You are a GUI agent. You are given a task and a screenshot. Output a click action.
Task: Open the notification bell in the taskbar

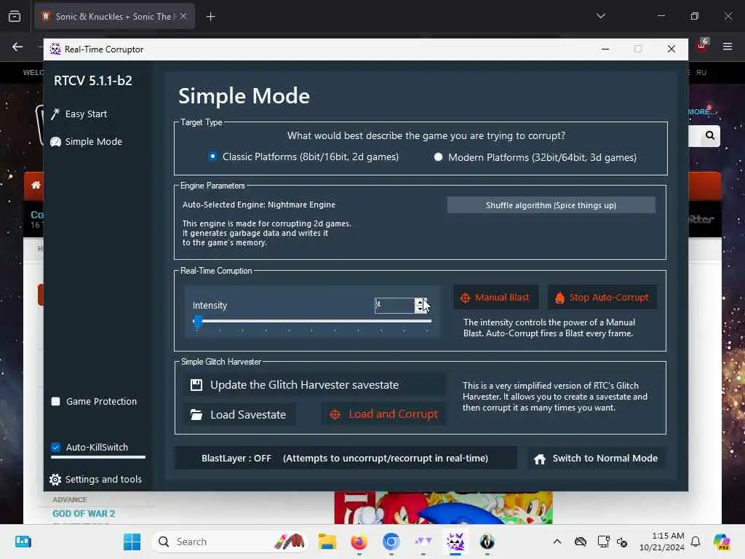pyautogui.click(x=696, y=542)
